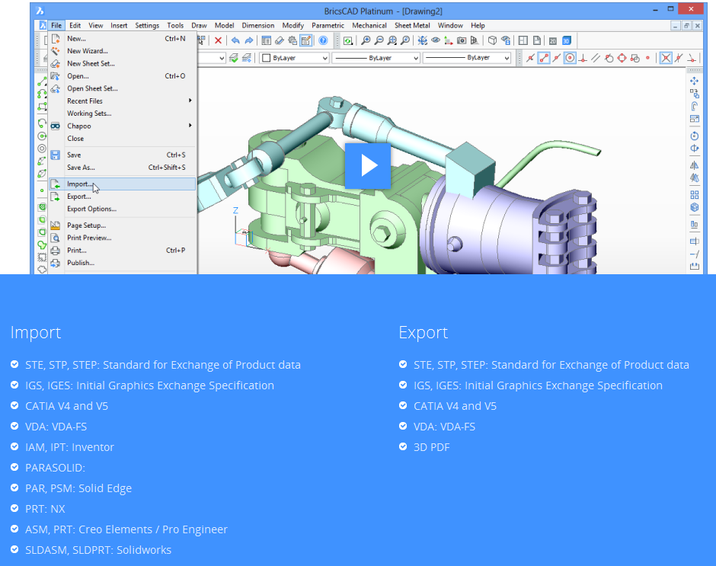
Task: Open the layer dropdown arrow left of the color box
Action: coord(222,58)
